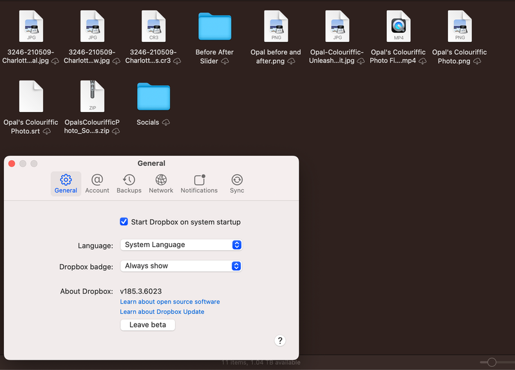
Task: Open the Dropbox badge dropdown
Action: (182, 266)
